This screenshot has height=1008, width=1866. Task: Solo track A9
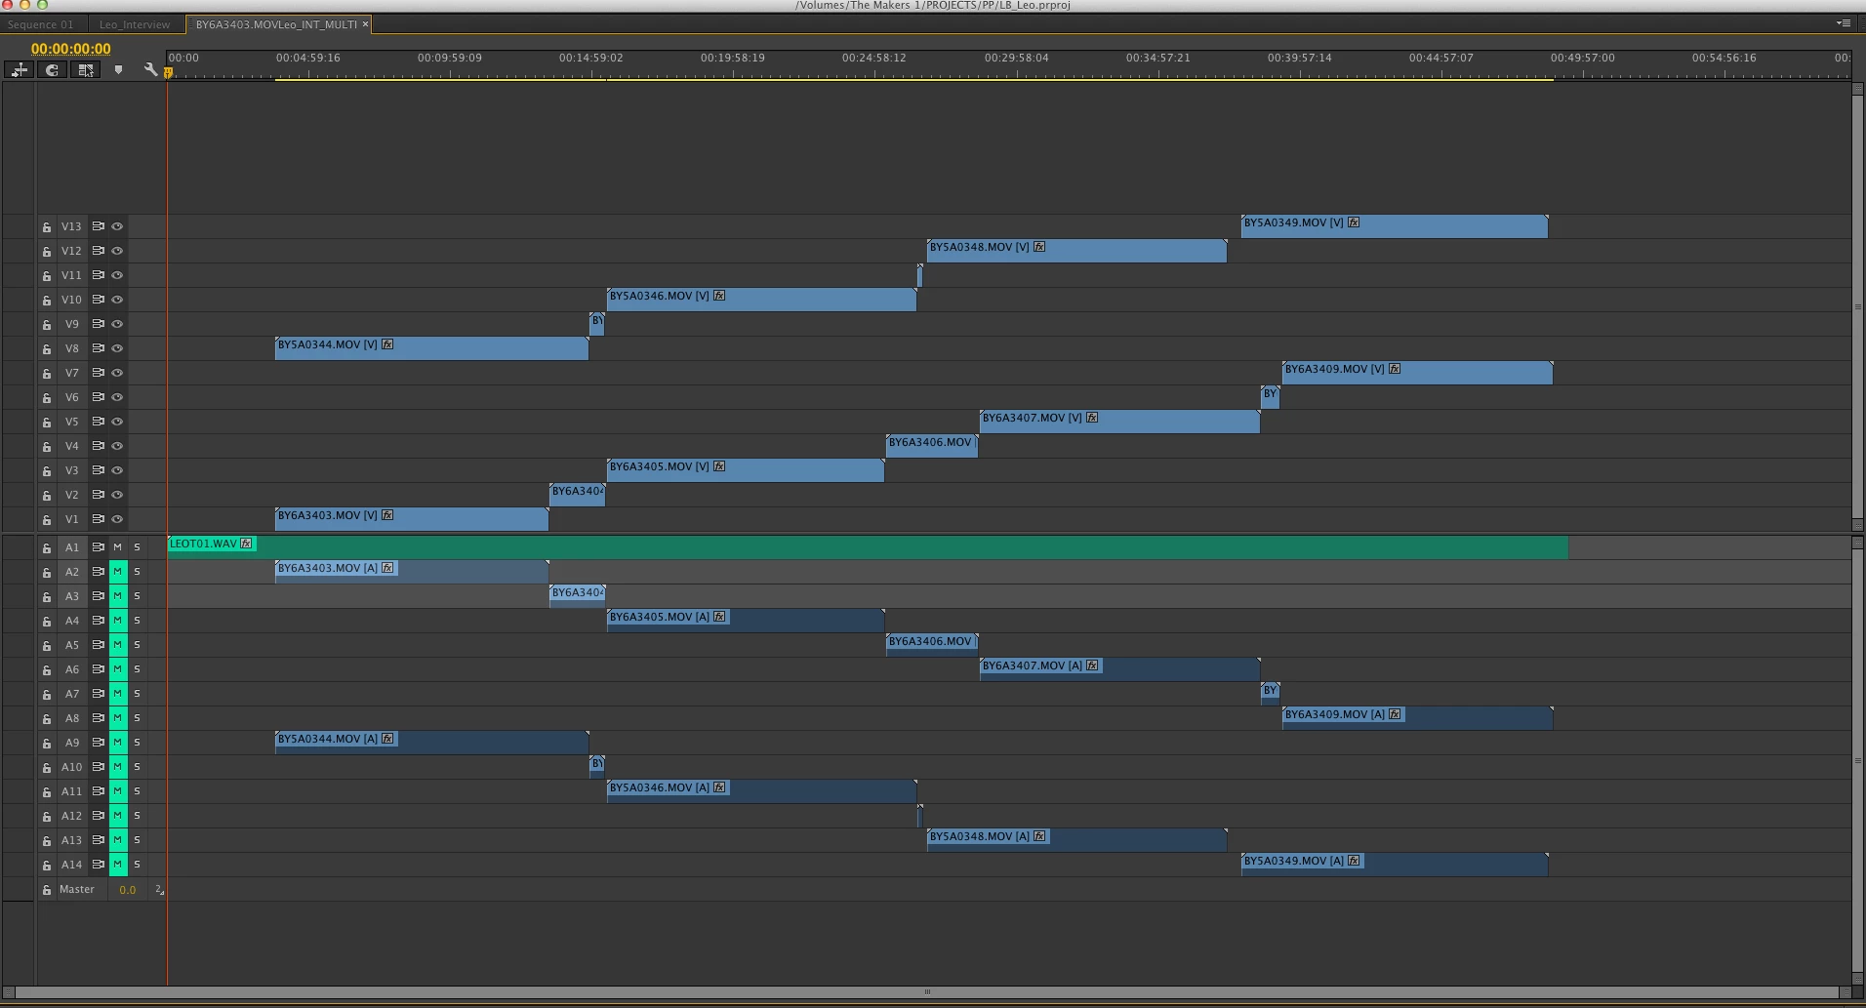[x=137, y=743]
